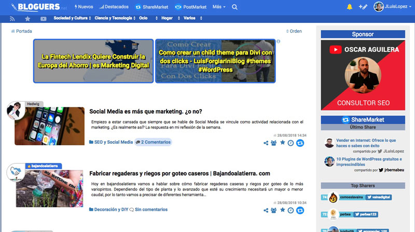View the 2 Comentarios link

click(153, 142)
